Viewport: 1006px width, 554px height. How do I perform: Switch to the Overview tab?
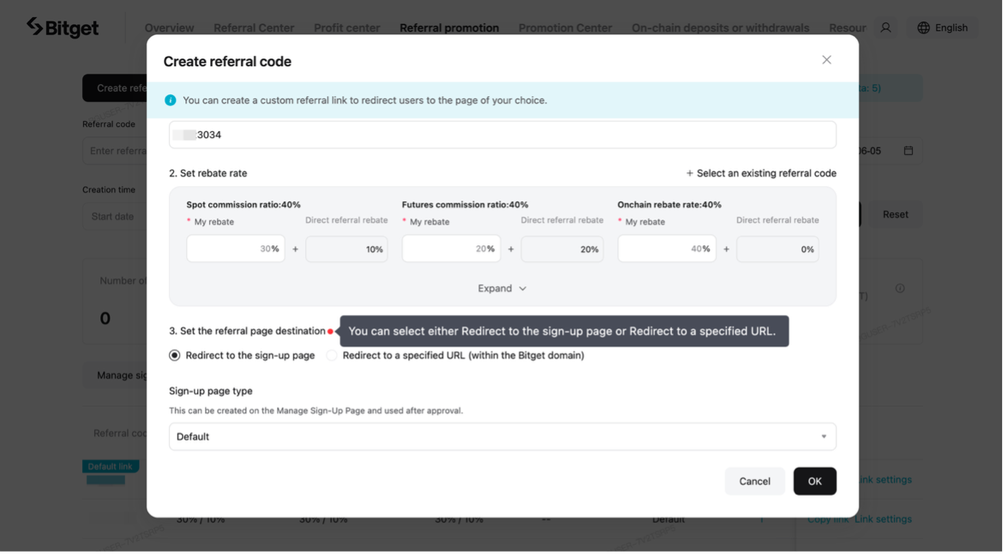[169, 28]
